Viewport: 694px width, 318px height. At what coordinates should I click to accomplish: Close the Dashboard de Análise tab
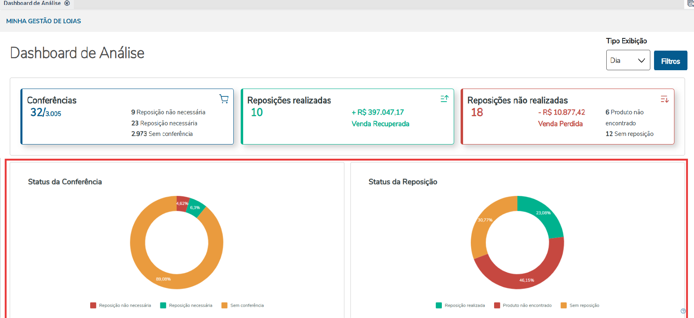(67, 3)
